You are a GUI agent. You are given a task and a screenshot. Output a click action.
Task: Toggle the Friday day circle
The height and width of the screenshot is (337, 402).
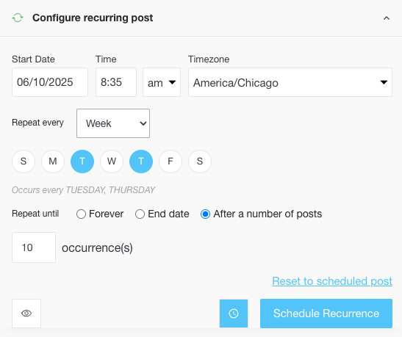(x=171, y=162)
